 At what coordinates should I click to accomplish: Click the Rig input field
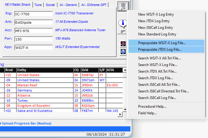33,14
